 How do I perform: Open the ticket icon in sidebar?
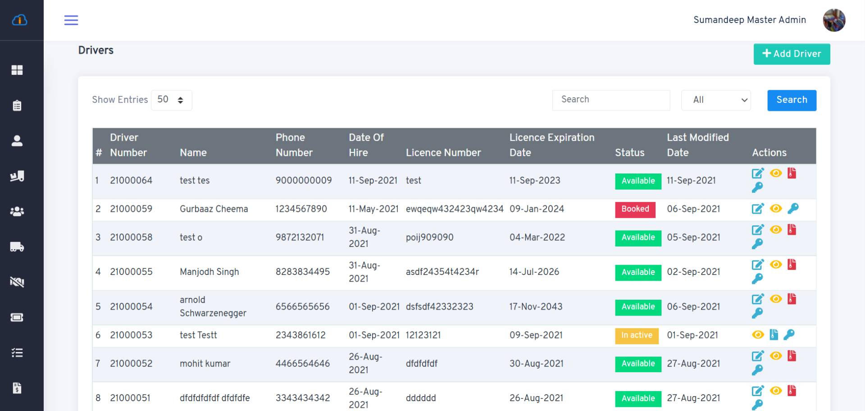click(17, 317)
